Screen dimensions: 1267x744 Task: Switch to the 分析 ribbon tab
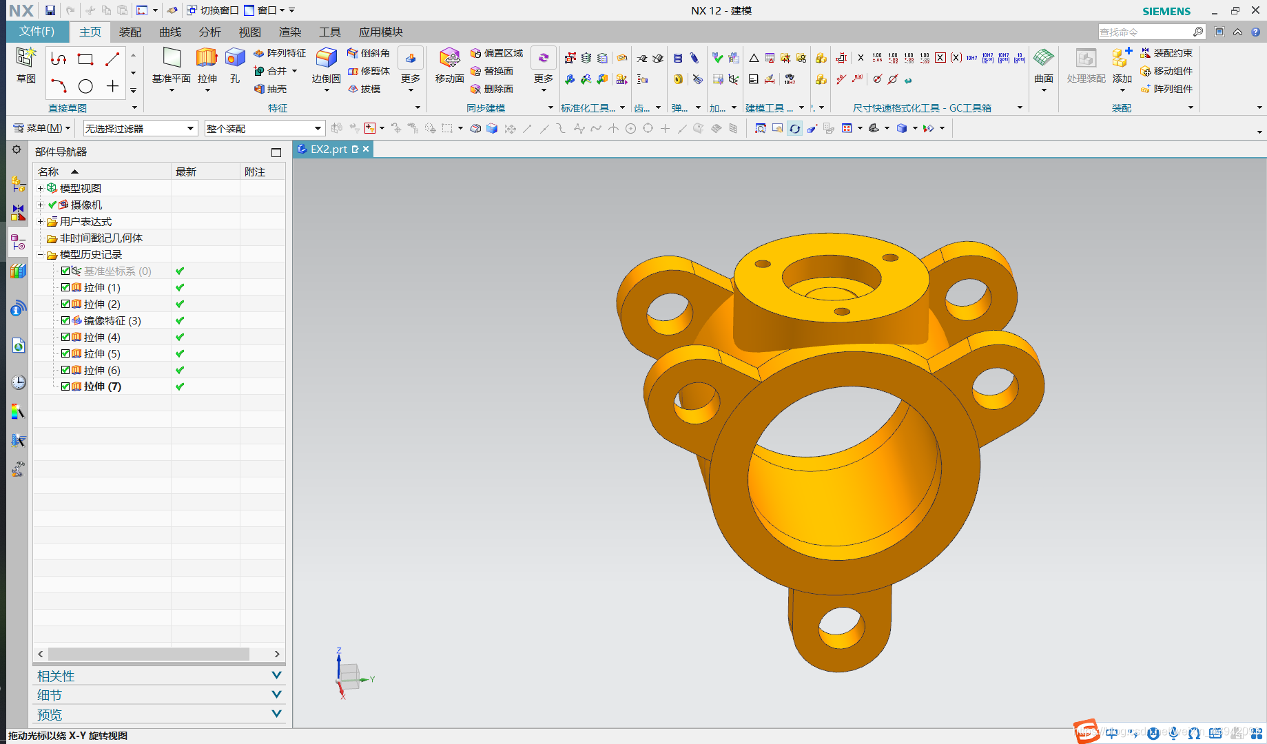210,32
